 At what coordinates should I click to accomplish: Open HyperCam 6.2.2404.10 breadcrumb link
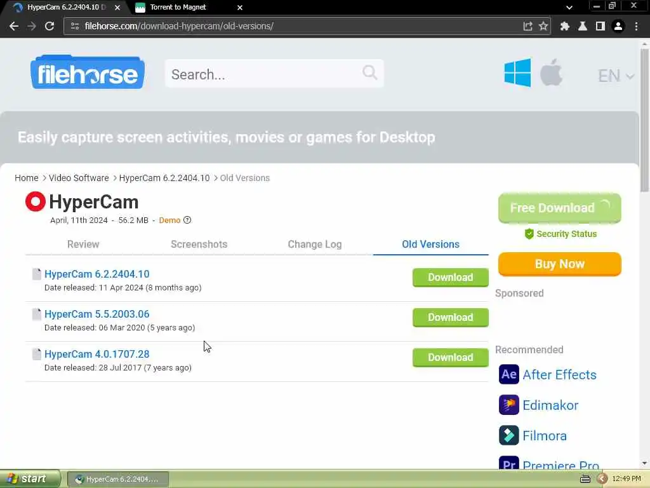[164, 178]
